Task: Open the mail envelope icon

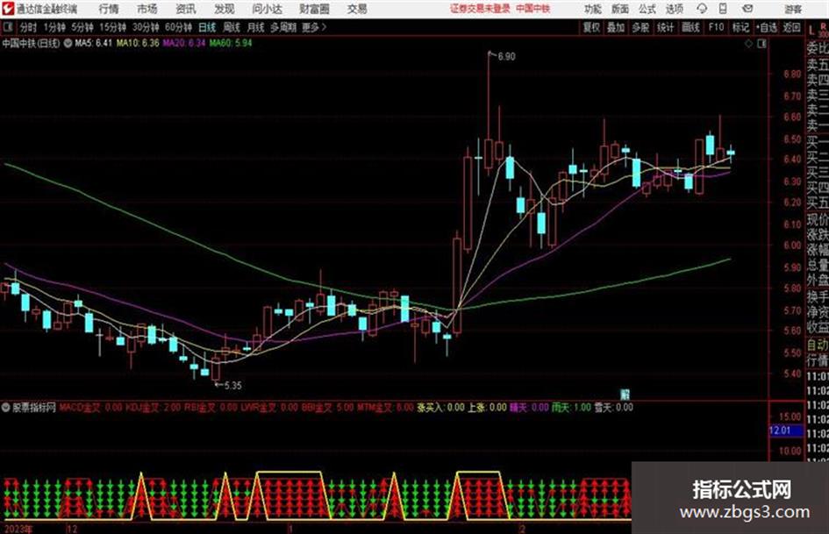Action: [747, 9]
